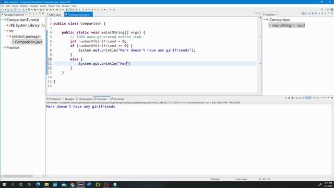The image size is (334, 188).
Task: Click the Search icon in top-right toolbar
Action: pyautogui.click(x=322, y=9)
